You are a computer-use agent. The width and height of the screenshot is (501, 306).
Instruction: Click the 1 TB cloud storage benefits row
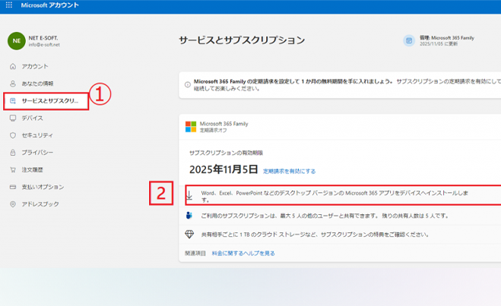tap(340, 235)
